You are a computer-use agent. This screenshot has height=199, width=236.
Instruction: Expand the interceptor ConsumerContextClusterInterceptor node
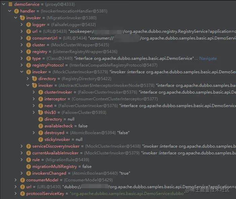(34, 99)
